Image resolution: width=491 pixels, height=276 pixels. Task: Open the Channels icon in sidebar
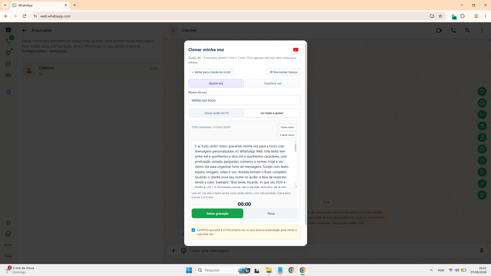[8, 64]
